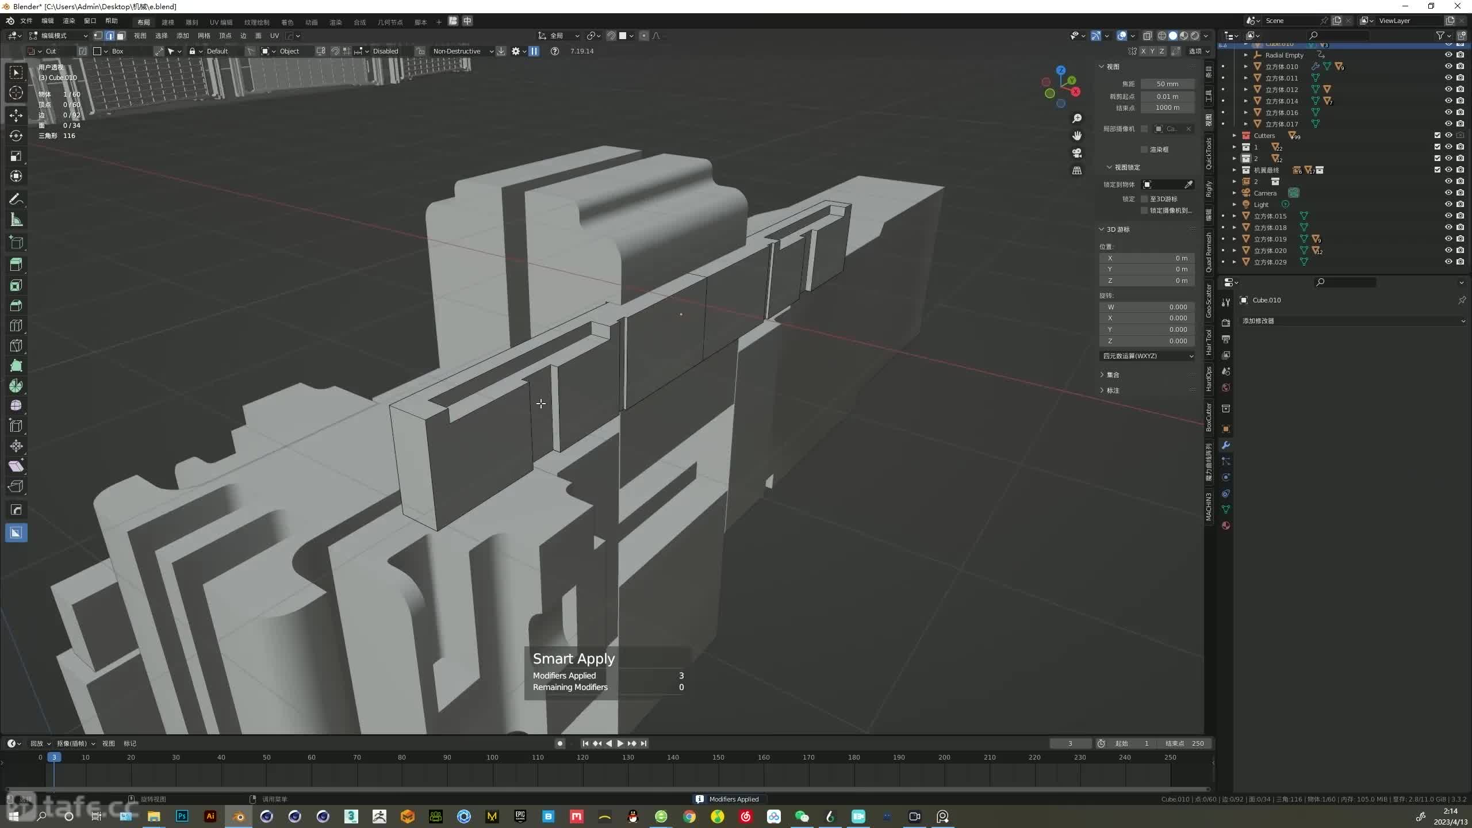Click the 回放 playback menu button
Viewport: 1472px width, 828px height.
click(40, 743)
